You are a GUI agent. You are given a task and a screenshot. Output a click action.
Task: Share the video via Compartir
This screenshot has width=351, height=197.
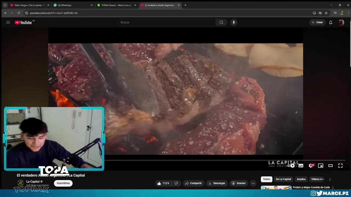[x=193, y=183]
